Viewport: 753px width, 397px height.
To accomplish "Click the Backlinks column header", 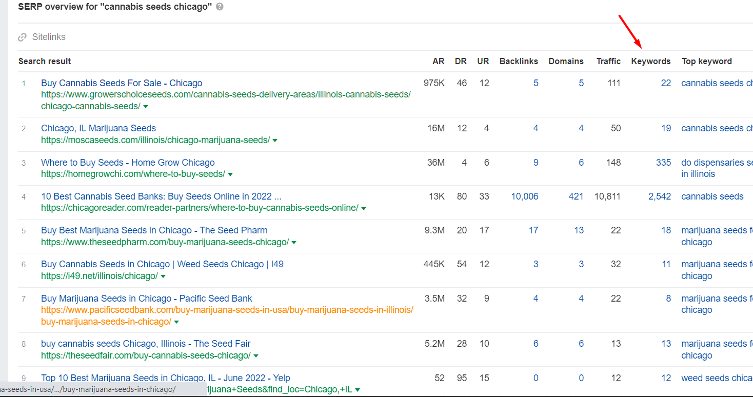I will pyautogui.click(x=519, y=61).
